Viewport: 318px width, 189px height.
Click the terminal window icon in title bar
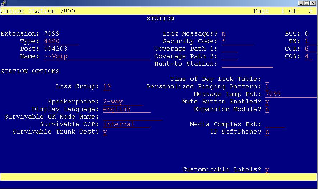(x=3, y=3)
